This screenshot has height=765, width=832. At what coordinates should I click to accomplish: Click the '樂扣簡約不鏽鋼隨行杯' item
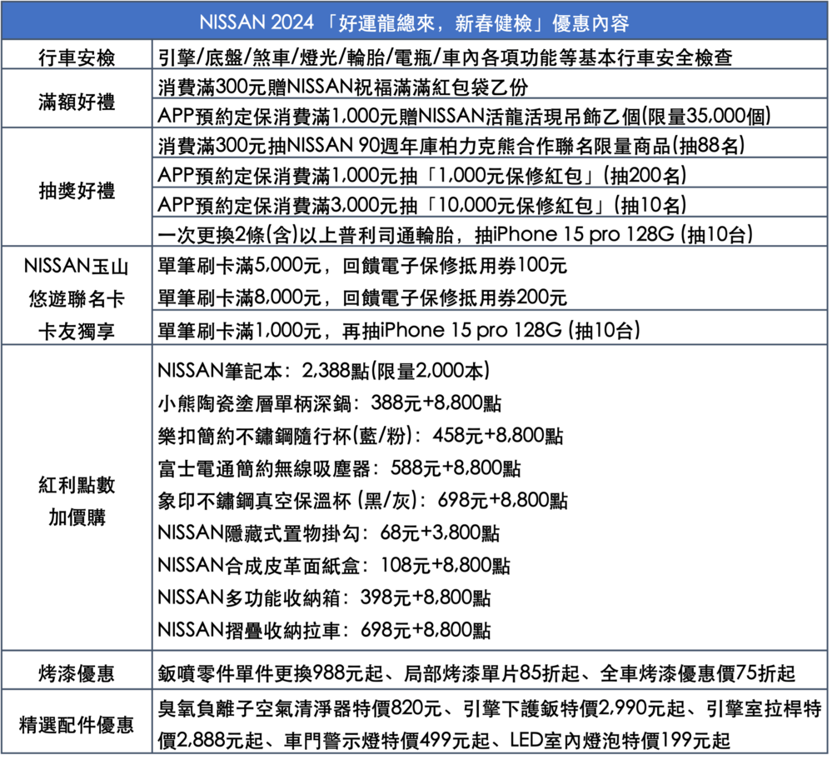[361, 436]
